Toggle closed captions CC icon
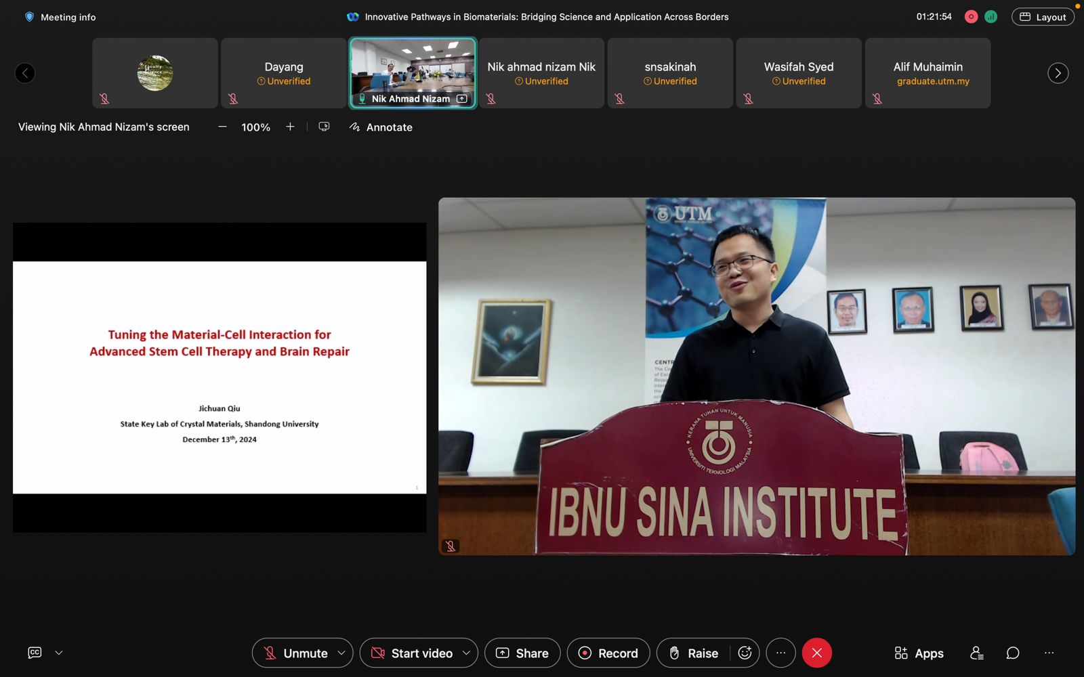The height and width of the screenshot is (677, 1084). pos(35,653)
